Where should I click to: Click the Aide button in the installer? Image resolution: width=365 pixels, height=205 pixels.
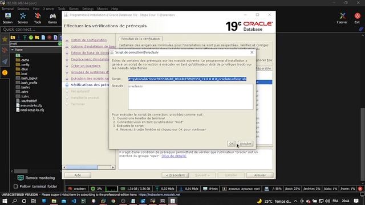click(78, 175)
